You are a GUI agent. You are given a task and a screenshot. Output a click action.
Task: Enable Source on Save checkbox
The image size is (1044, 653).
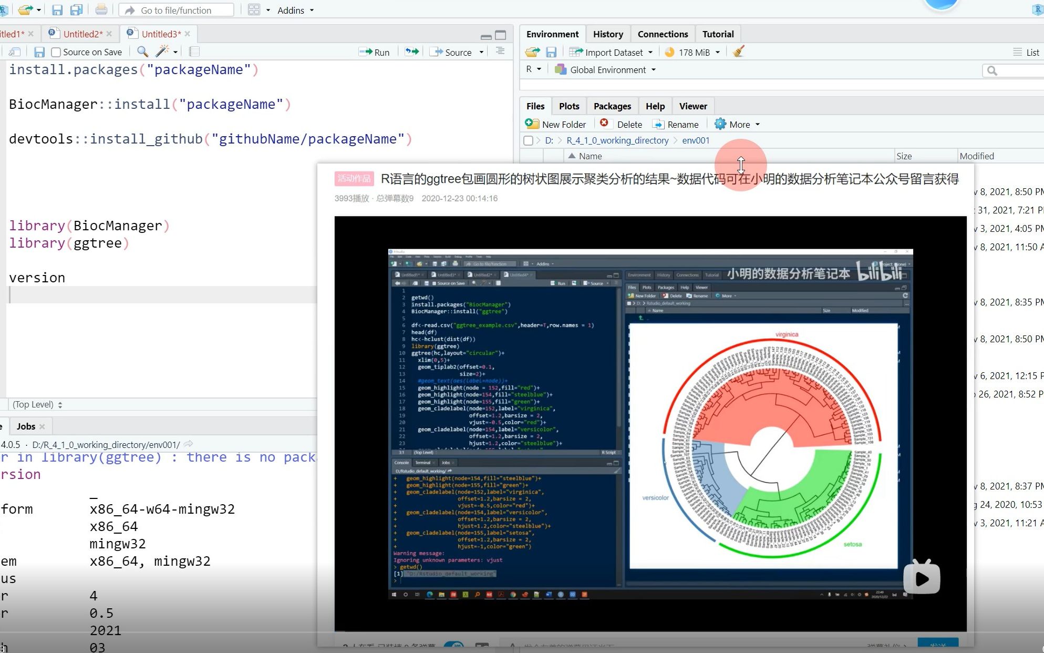tap(56, 52)
